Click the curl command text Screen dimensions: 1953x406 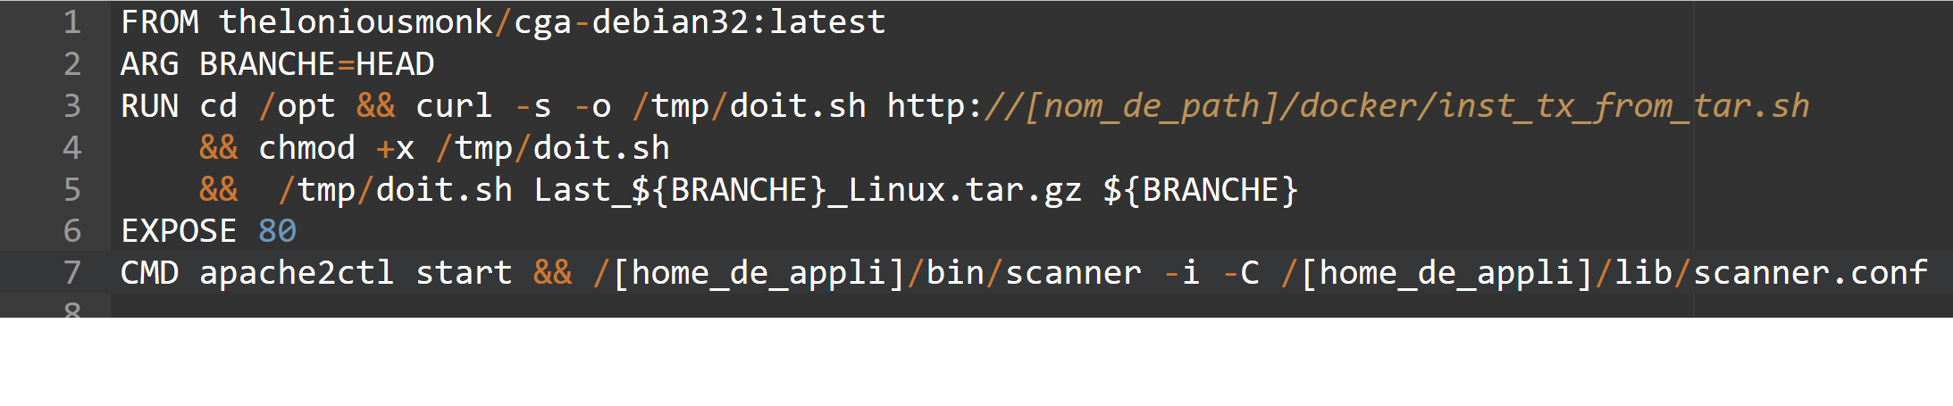pos(454,106)
